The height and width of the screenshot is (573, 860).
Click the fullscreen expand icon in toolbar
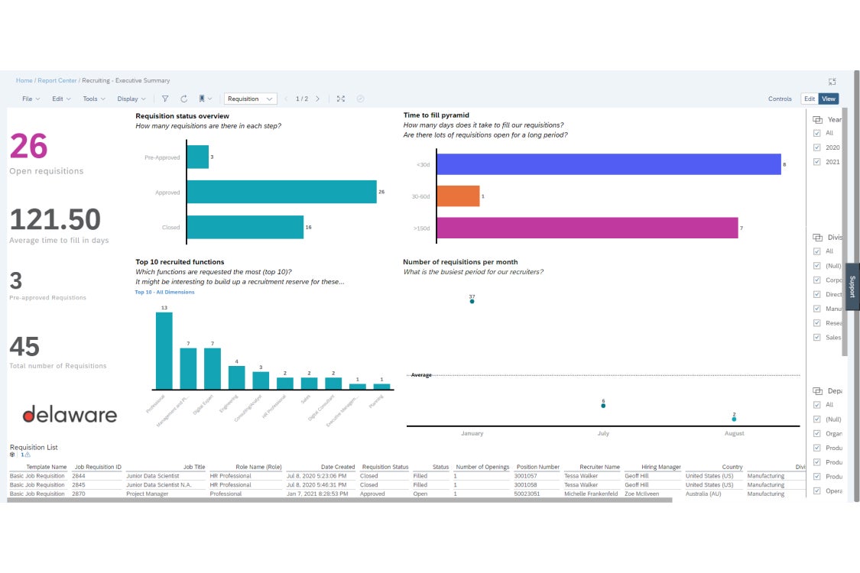point(341,99)
